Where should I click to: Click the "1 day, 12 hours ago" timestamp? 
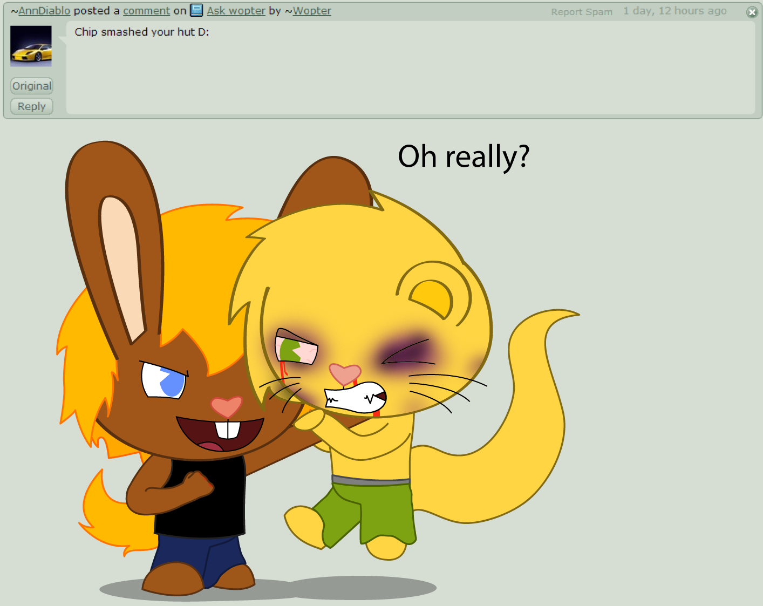pos(675,11)
